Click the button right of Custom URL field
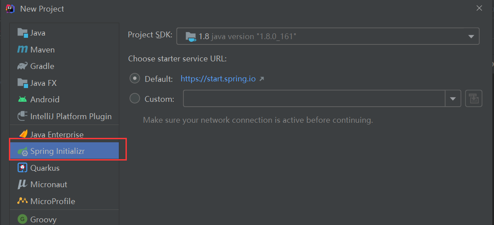The height and width of the screenshot is (225, 494). 474,99
